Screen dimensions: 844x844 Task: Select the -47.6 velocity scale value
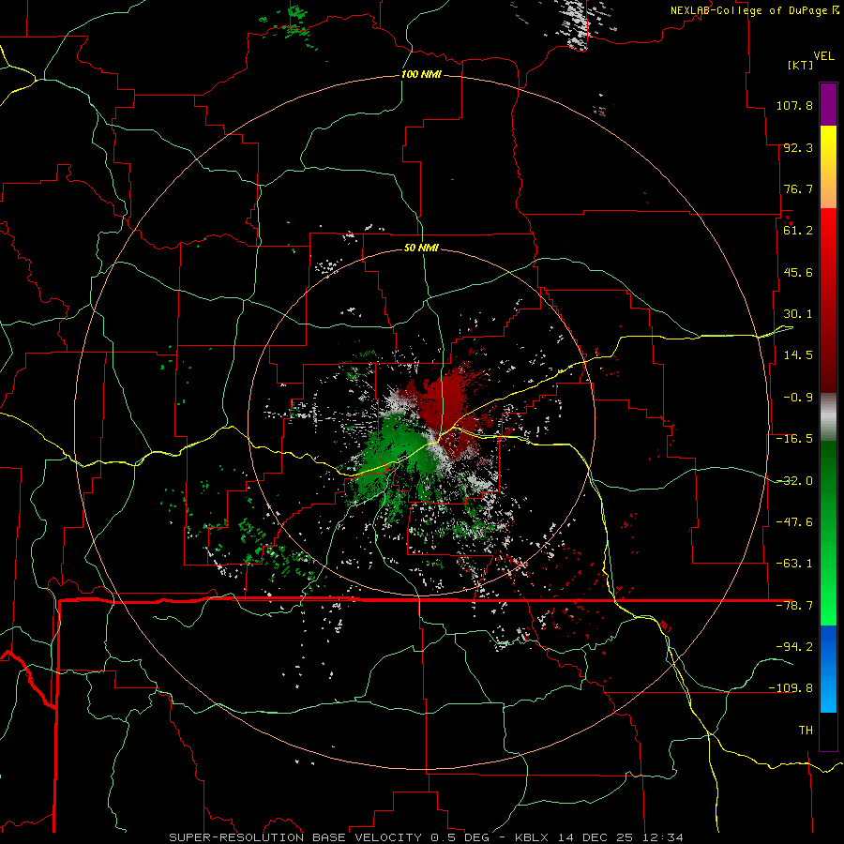point(794,522)
